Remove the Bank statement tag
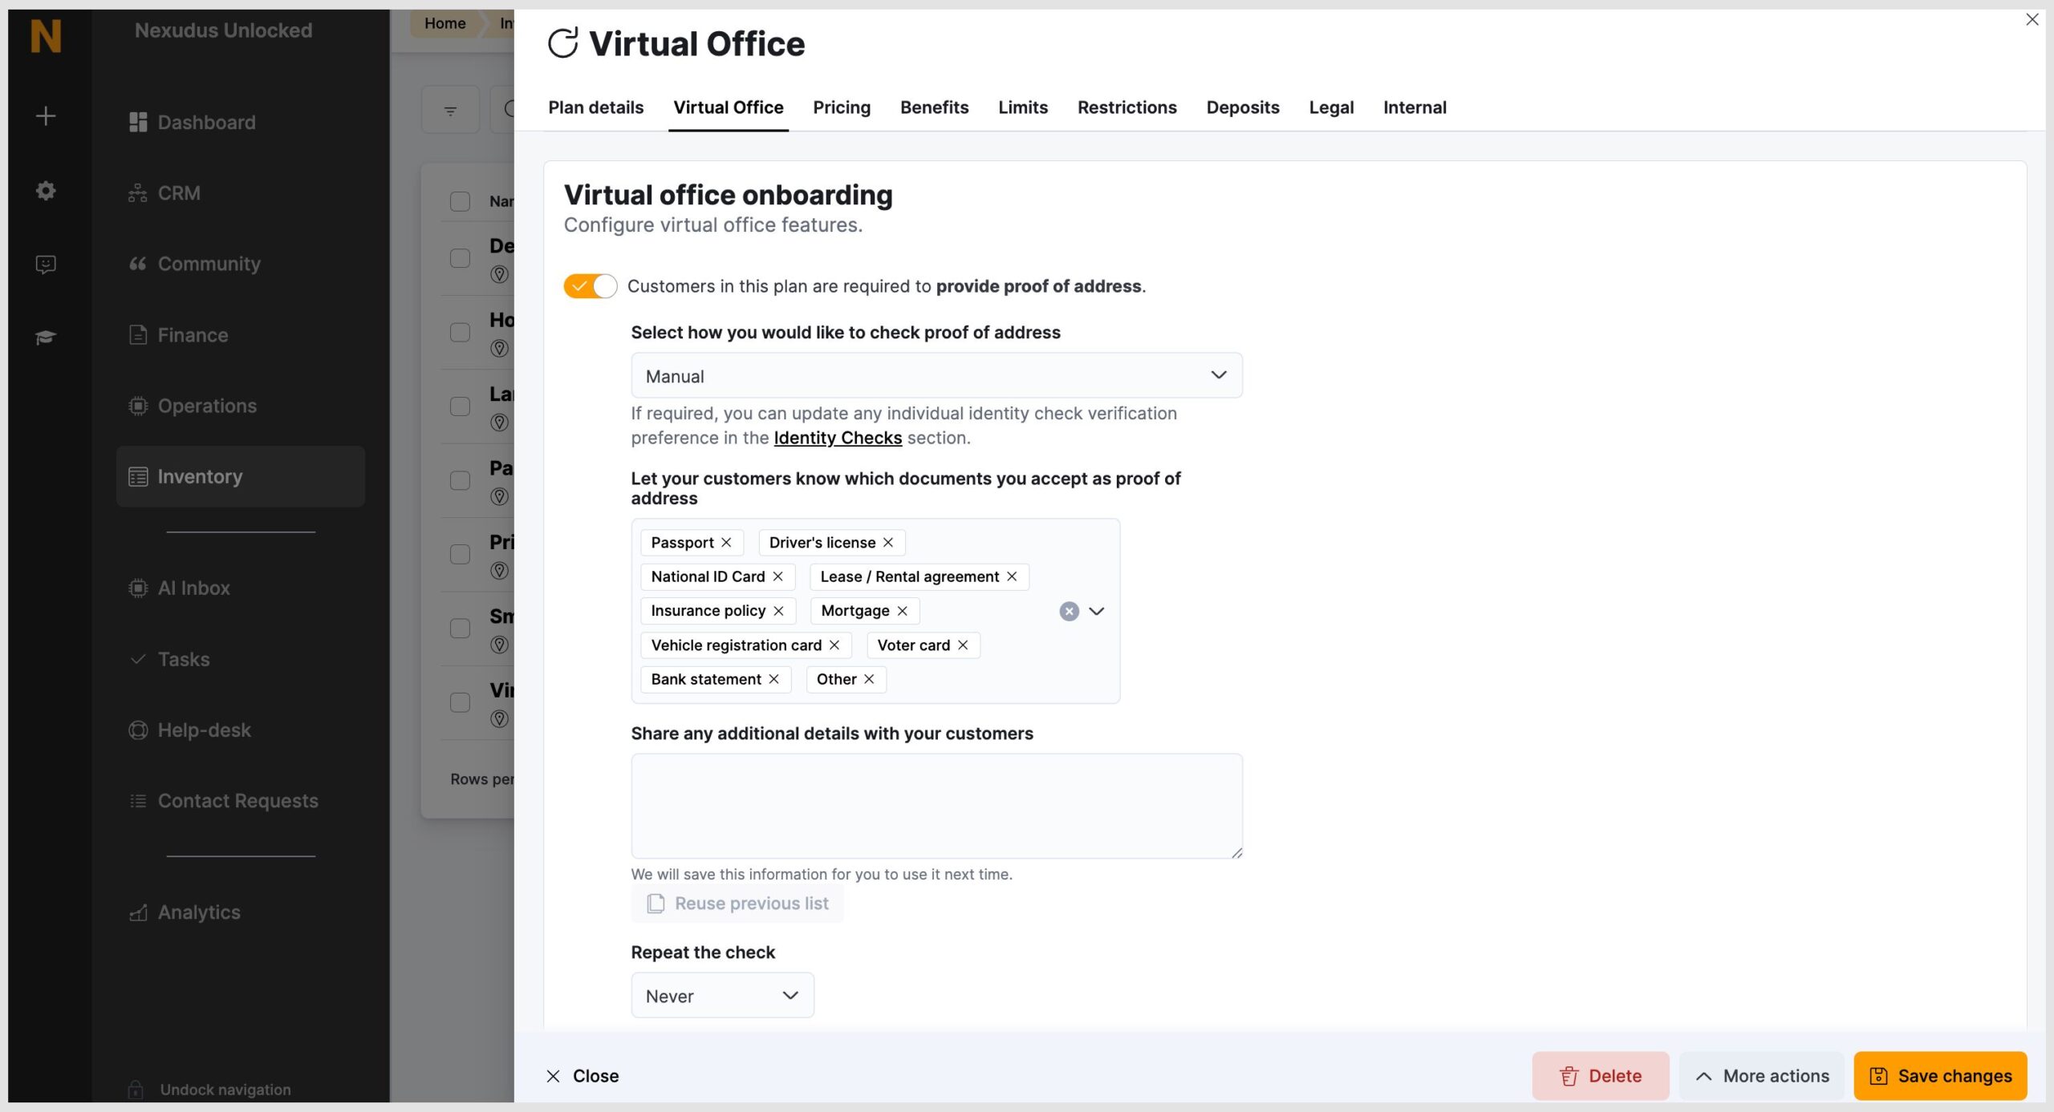 773,679
